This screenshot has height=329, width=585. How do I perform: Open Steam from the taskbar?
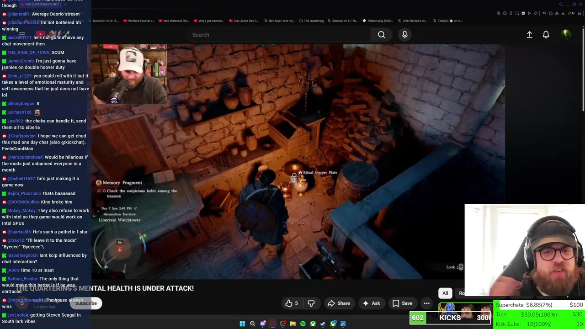(323, 324)
